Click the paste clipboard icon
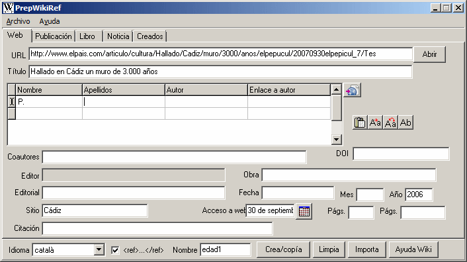The height and width of the screenshot is (262, 467). click(x=360, y=122)
